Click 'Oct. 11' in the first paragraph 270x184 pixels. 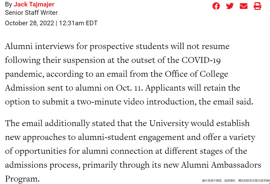[x=129, y=88]
